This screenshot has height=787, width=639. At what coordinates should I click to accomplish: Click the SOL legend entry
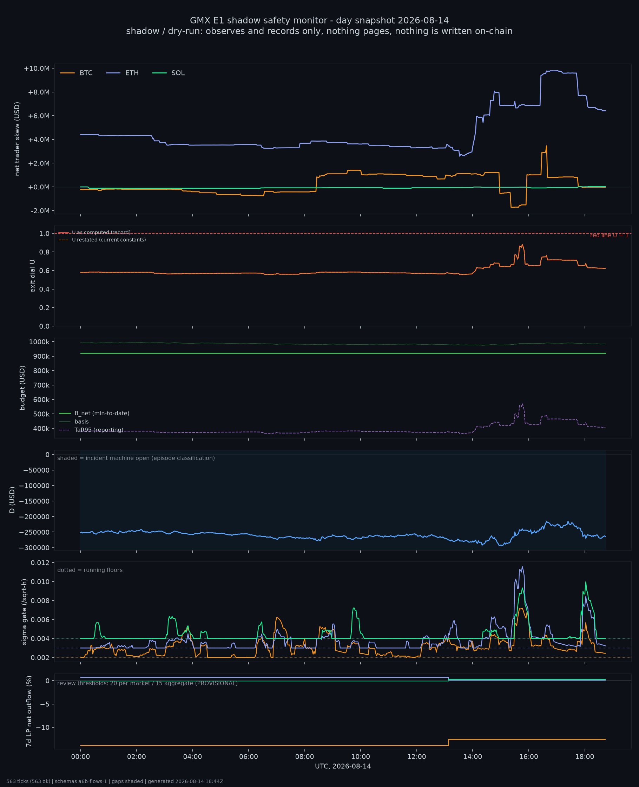coord(169,73)
